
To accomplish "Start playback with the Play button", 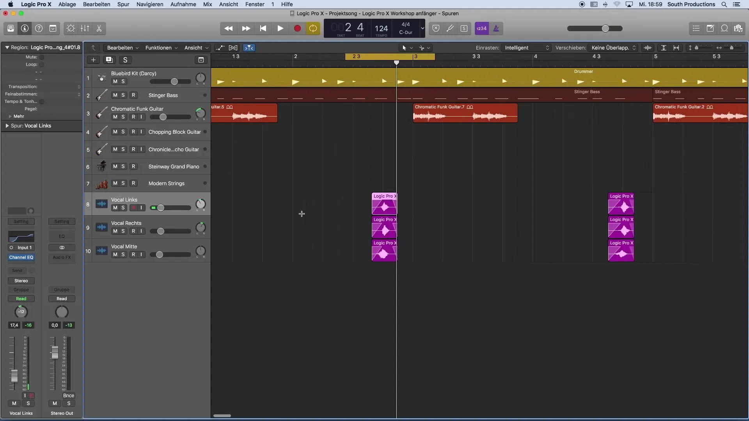I will [280, 28].
